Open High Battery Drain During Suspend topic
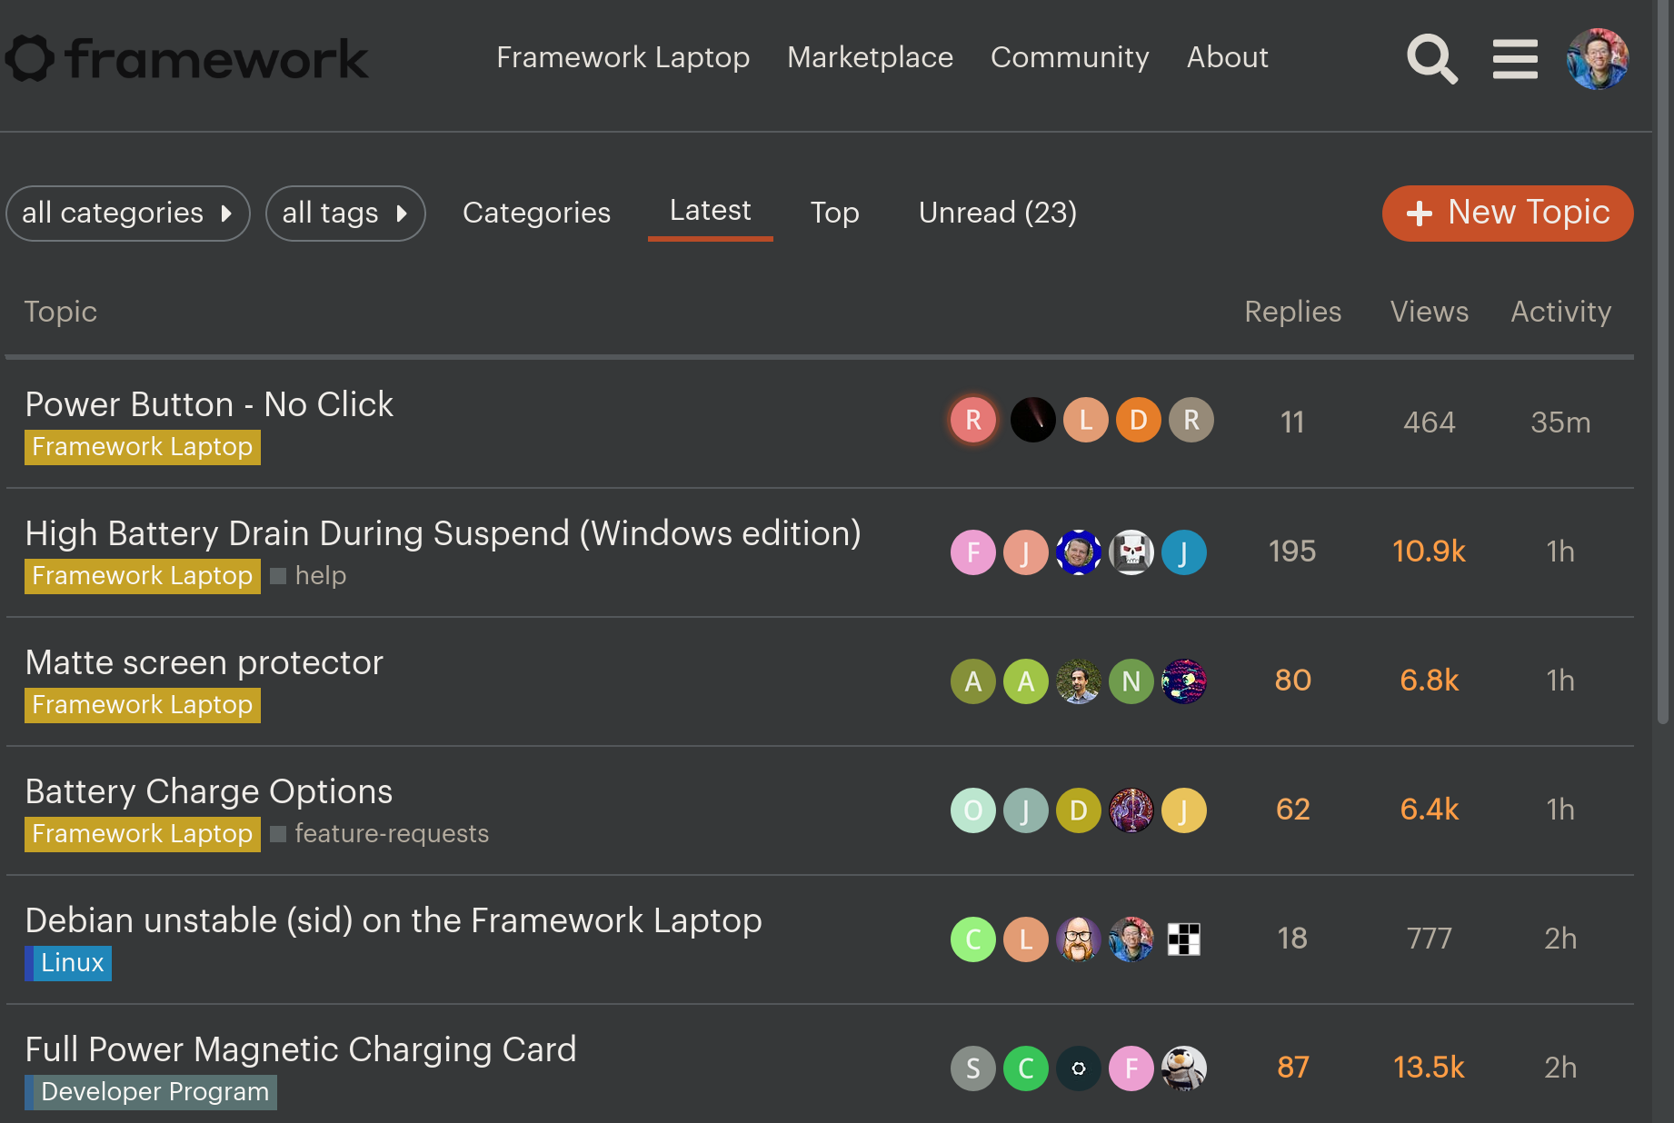1674x1123 pixels. click(x=443, y=533)
